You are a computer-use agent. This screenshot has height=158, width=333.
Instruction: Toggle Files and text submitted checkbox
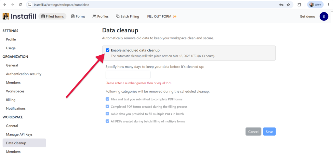click(x=108, y=99)
